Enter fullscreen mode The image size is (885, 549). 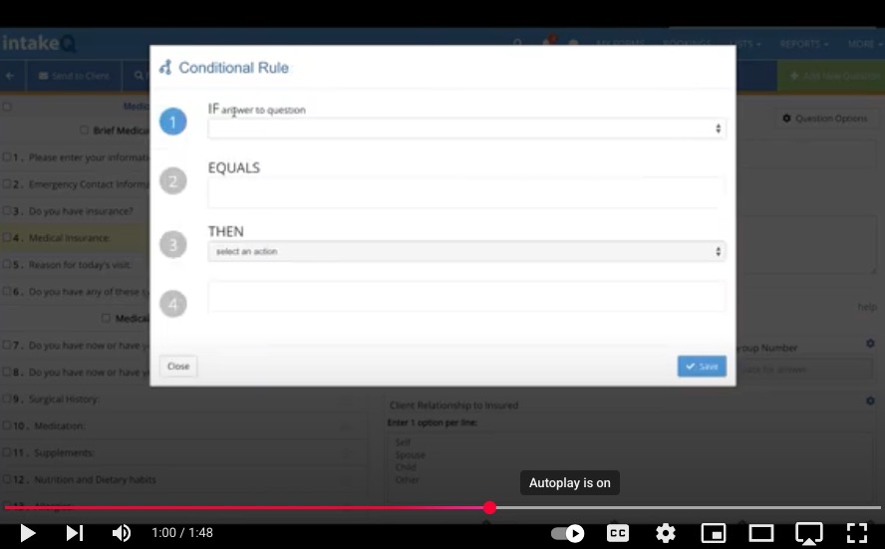(x=857, y=533)
